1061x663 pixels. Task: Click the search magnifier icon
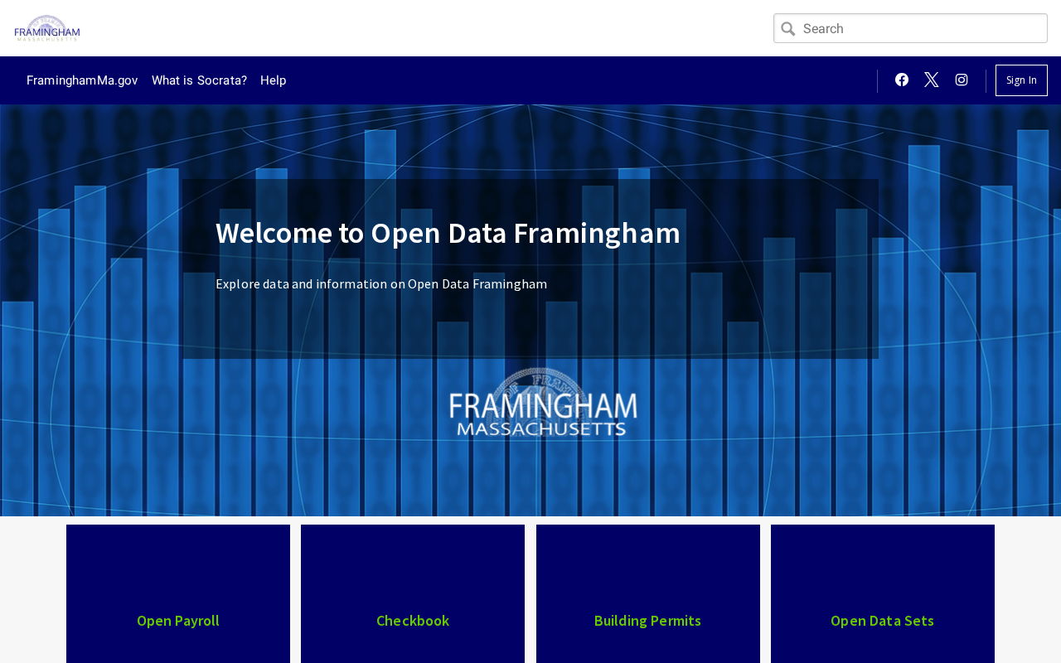[788, 29]
